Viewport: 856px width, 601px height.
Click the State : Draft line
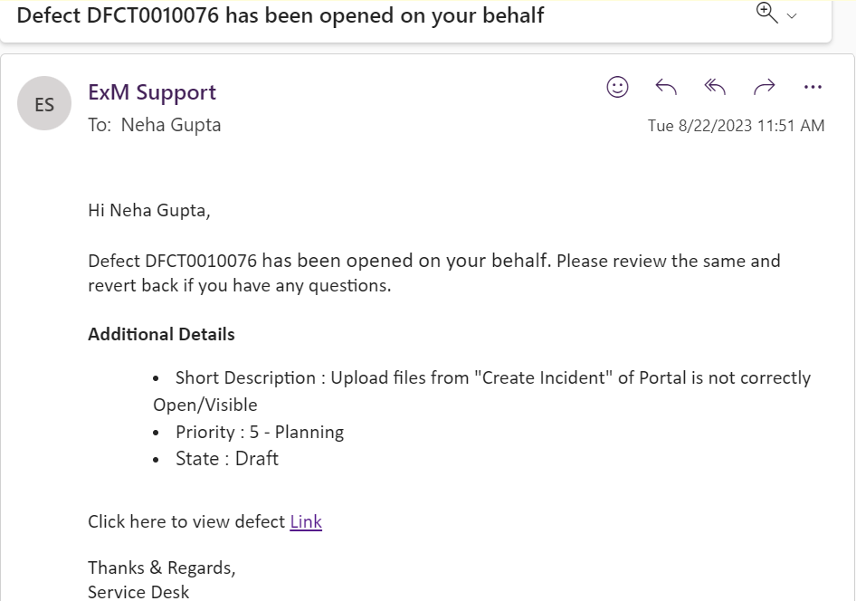[x=227, y=459]
